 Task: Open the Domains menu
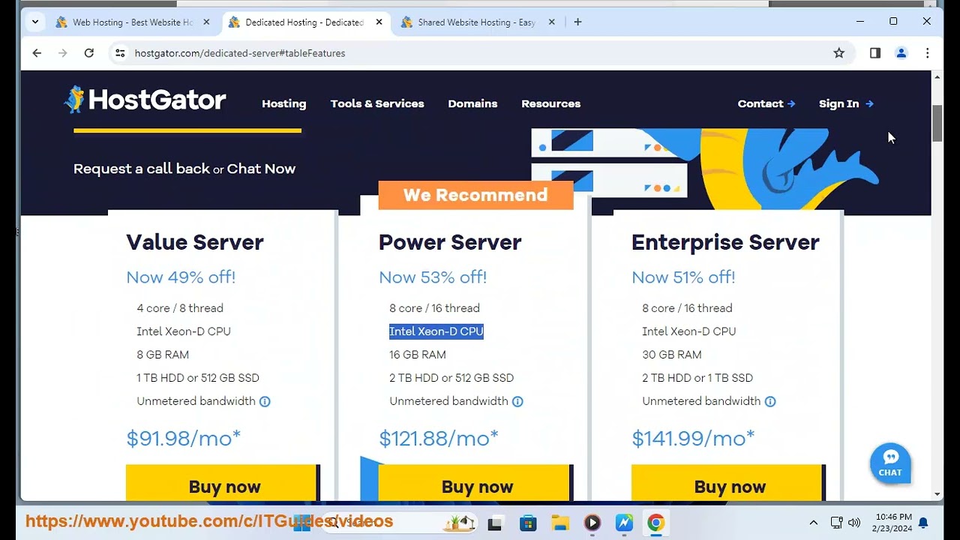point(472,103)
